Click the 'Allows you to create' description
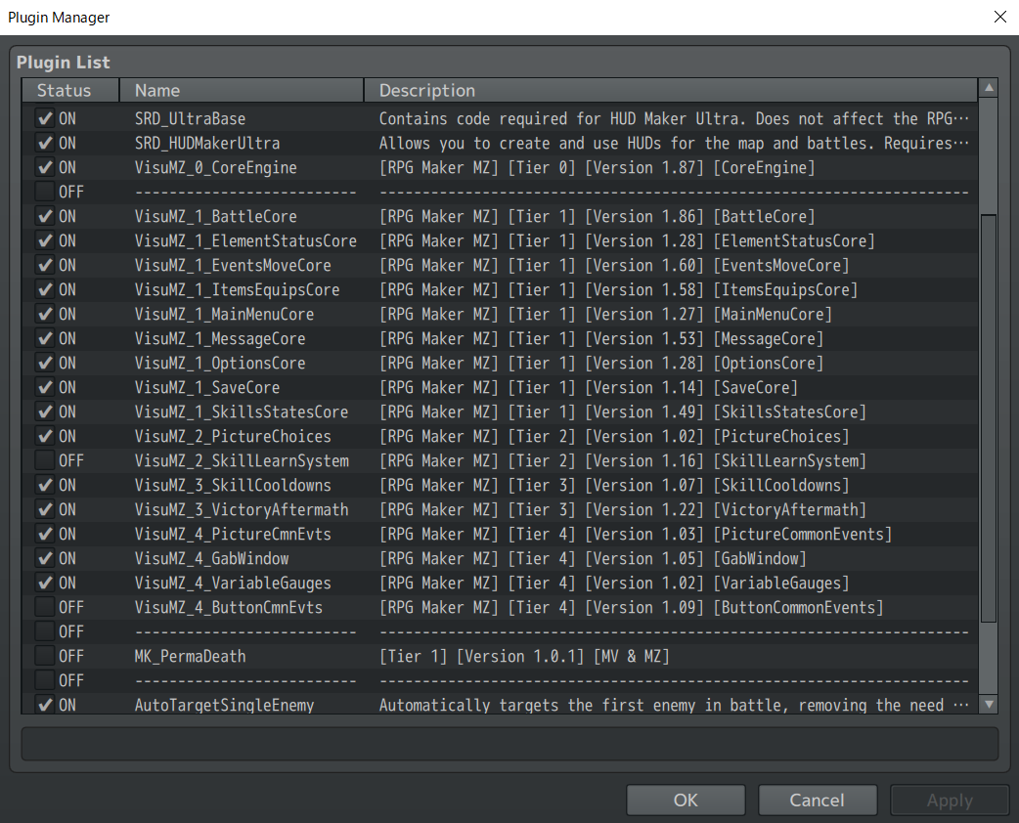This screenshot has width=1019, height=823. 674,143
